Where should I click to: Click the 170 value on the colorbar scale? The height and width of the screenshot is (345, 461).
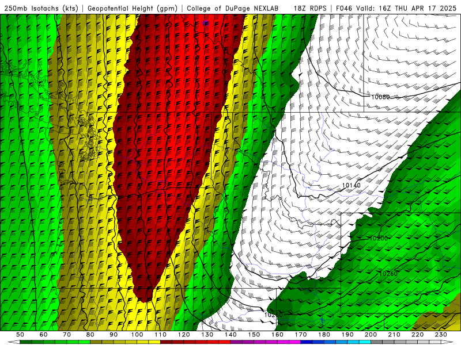click(x=301, y=335)
